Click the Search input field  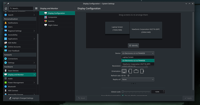pos(21,8)
